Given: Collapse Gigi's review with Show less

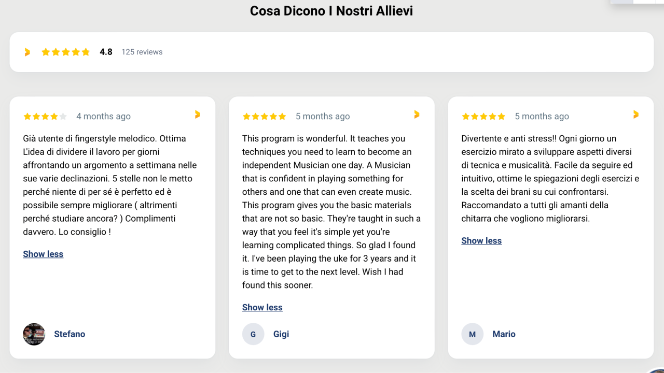Looking at the screenshot, I should click(262, 308).
